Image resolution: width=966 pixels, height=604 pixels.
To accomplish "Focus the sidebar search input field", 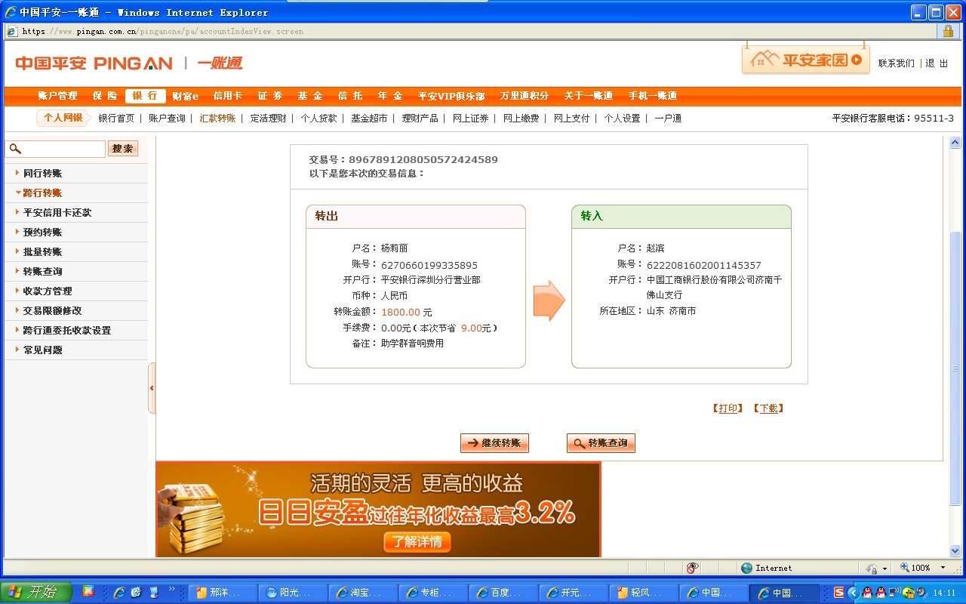I will pyautogui.click(x=55, y=149).
